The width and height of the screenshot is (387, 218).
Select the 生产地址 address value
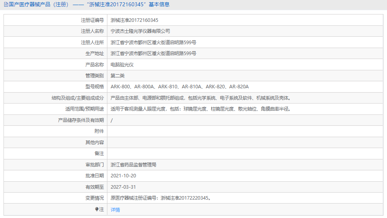[153, 53]
